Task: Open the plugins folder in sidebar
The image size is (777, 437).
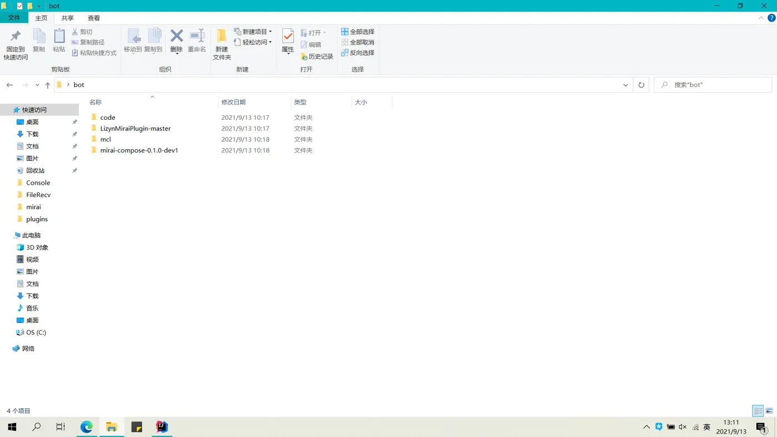Action: point(37,219)
